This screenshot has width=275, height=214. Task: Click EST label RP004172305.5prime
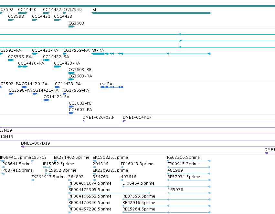[x=90, y=190]
